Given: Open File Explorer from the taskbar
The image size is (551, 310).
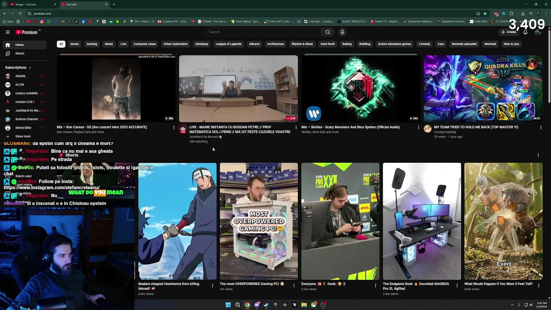Looking at the screenshot, I should point(304,305).
